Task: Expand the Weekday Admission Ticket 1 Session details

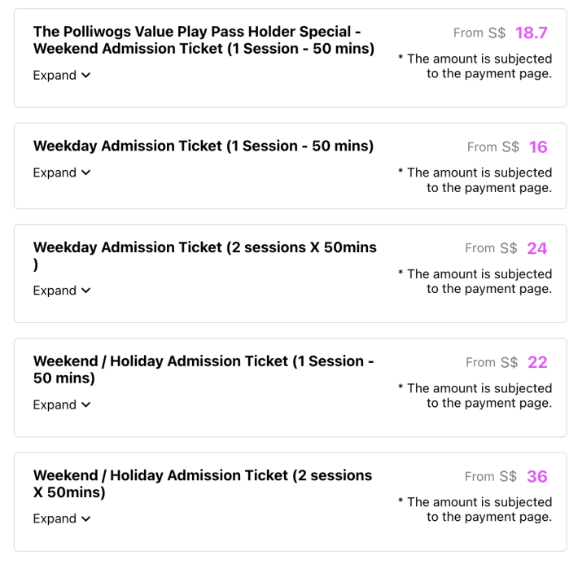Action: point(55,173)
